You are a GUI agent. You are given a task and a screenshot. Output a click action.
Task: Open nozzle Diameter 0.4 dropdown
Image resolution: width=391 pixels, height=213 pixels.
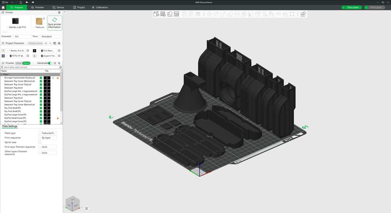pos(22,37)
